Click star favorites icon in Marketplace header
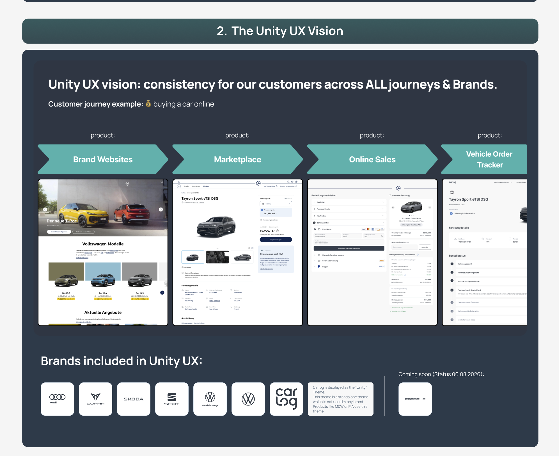The width and height of the screenshot is (559, 456). [x=292, y=182]
